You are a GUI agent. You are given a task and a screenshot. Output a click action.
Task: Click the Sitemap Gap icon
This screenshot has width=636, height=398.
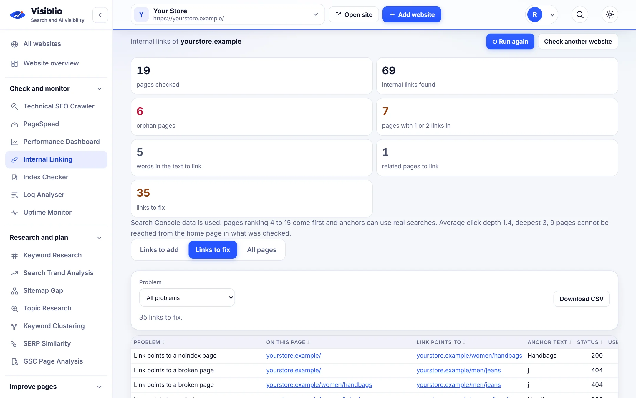point(14,291)
